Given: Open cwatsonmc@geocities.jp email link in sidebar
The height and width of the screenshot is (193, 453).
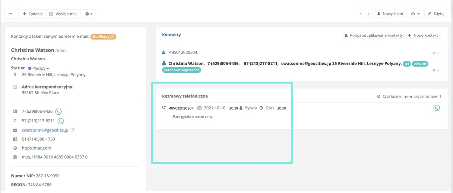Looking at the screenshot, I should [45, 130].
